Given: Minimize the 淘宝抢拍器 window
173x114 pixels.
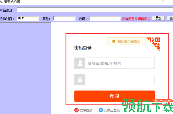Looking at the screenshot, I should click(152, 2).
